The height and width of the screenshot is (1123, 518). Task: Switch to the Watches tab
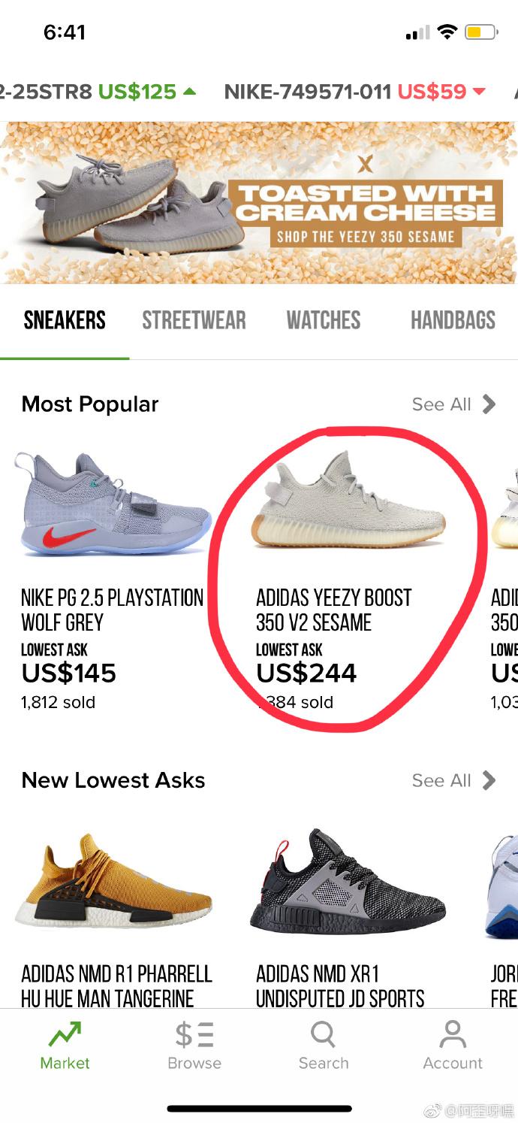tap(323, 320)
